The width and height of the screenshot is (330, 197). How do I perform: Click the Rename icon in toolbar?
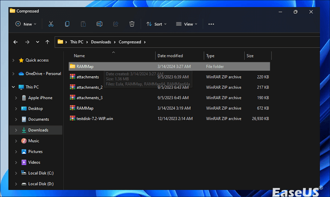(99, 24)
